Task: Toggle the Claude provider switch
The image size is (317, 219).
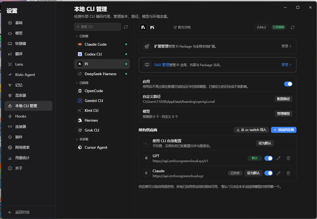Action: (269, 173)
